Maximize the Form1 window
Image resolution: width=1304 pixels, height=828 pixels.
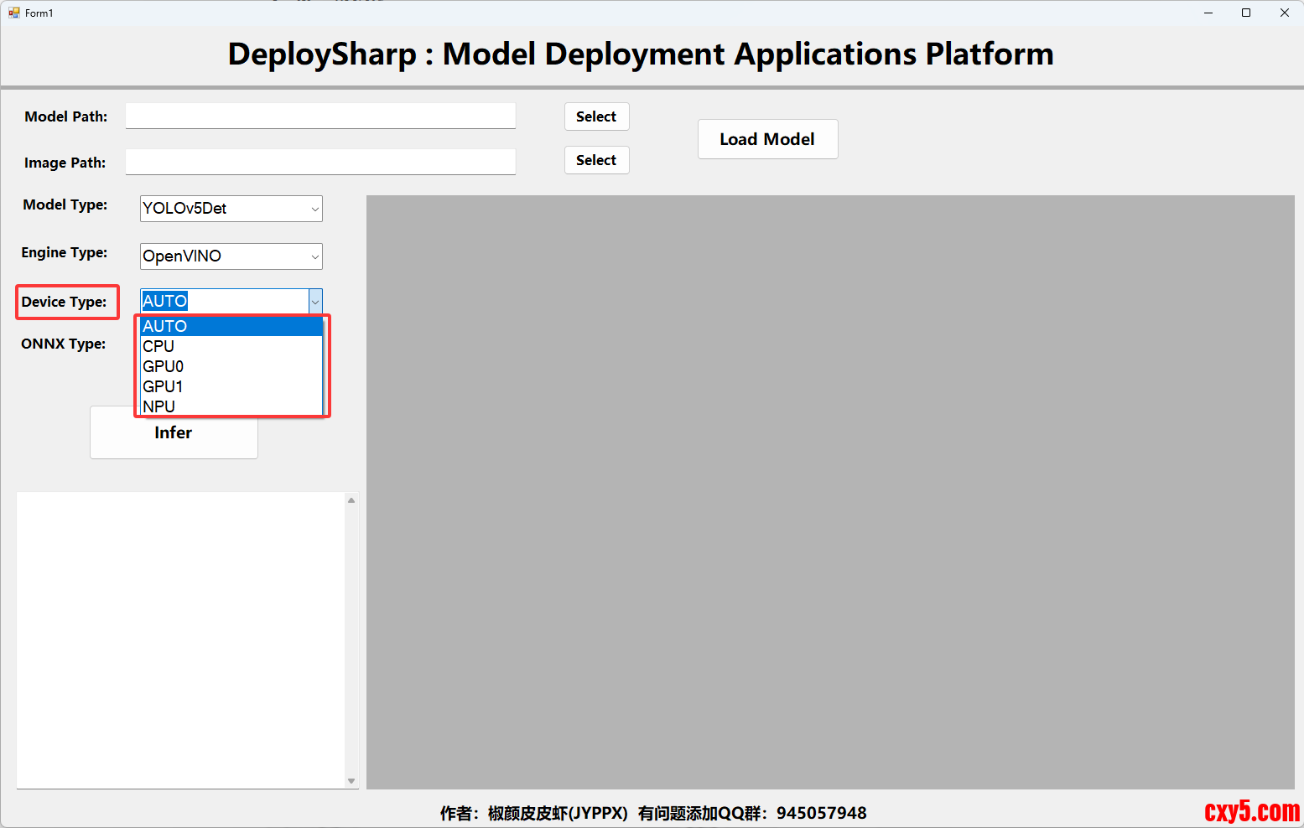point(1246,13)
